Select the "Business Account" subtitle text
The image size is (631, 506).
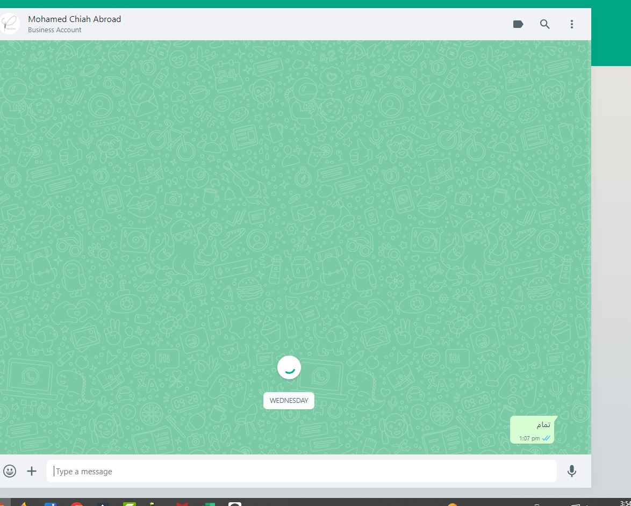point(55,30)
